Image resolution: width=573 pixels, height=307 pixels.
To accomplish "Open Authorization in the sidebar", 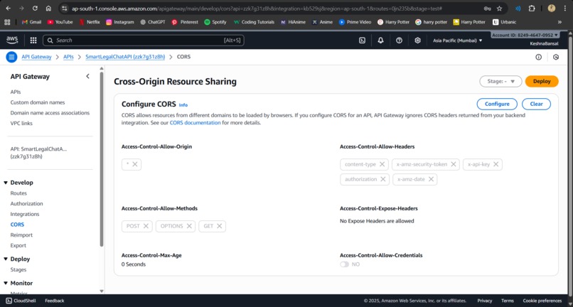I will pyautogui.click(x=27, y=203).
